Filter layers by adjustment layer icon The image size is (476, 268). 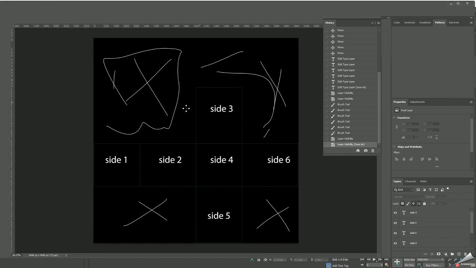(x=424, y=190)
